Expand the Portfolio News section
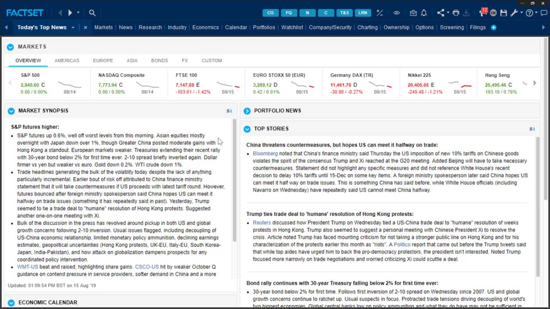The width and height of the screenshot is (550, 309). tap(247, 111)
